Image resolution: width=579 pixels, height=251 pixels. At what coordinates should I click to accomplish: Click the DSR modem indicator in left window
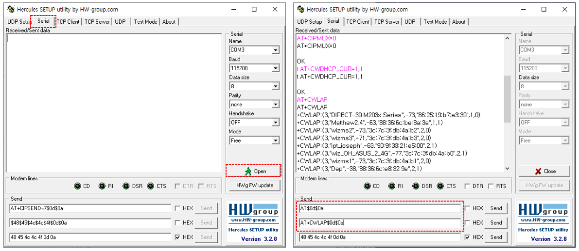(126, 186)
